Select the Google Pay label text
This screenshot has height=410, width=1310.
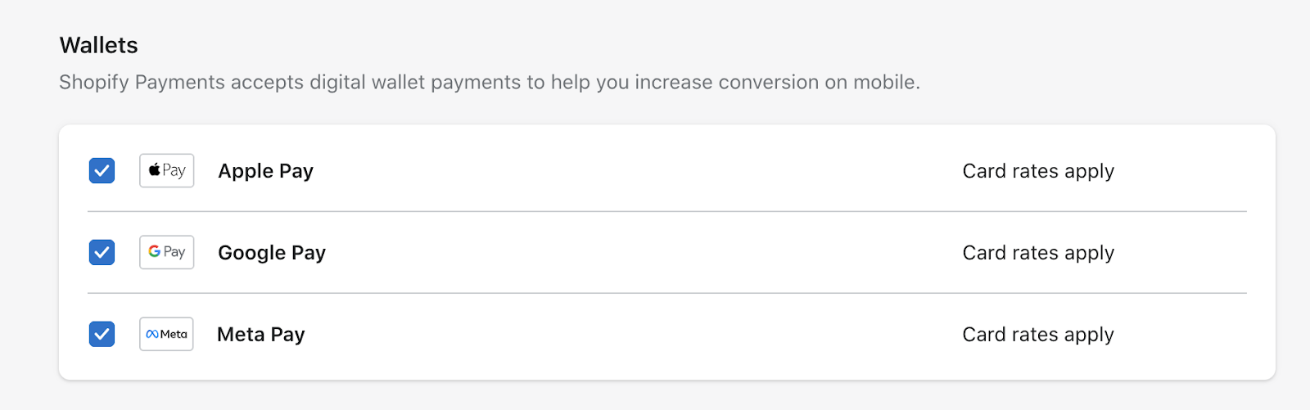point(272,253)
